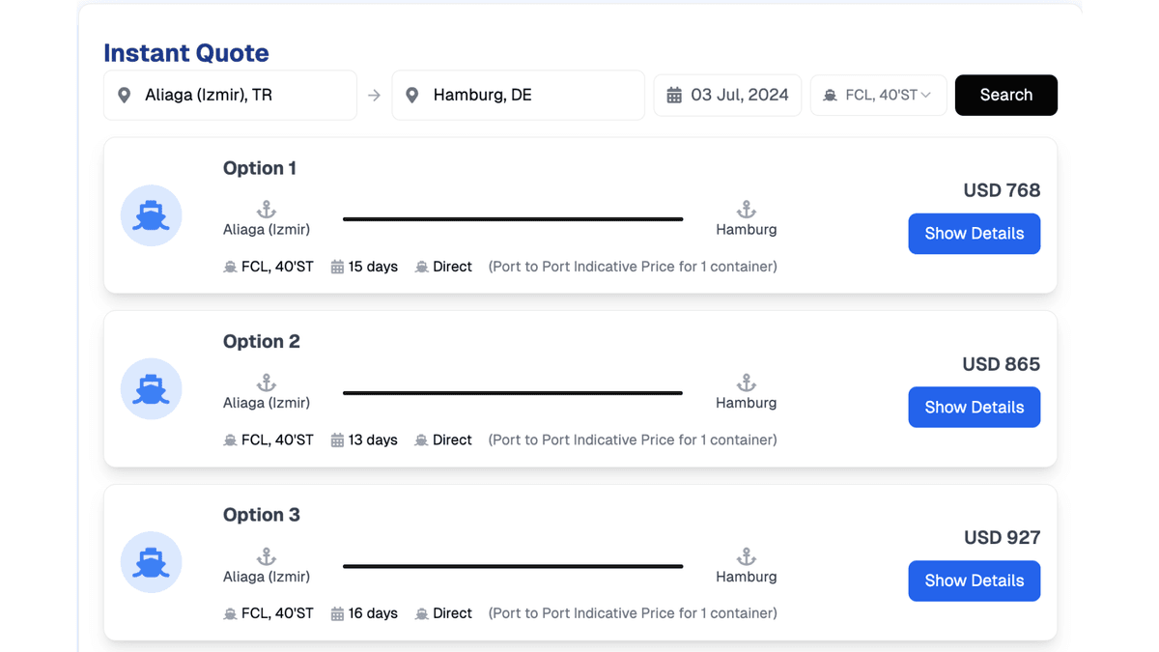Click the ship icon for Option 3
The image size is (1159, 652).
[151, 562]
